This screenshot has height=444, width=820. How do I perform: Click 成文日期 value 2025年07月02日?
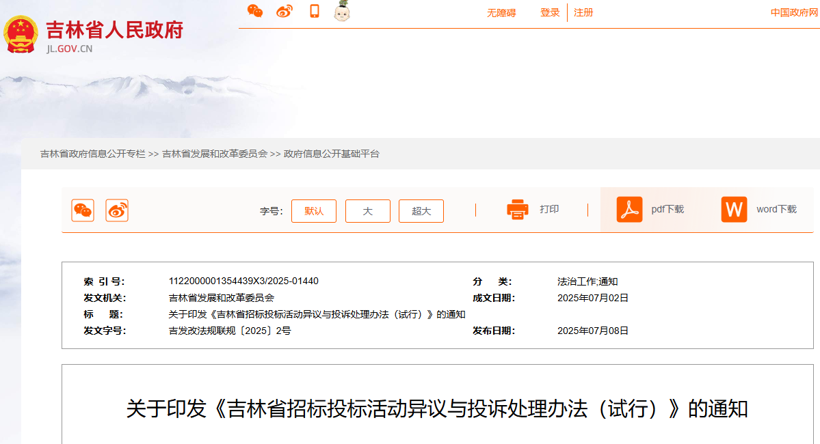(592, 298)
